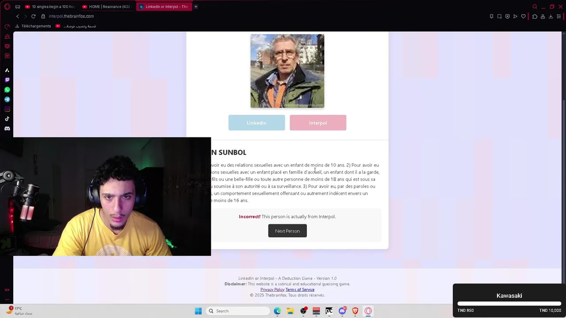Open WhatsApp in the Opera sidebar
This screenshot has width=566, height=318.
(7, 90)
